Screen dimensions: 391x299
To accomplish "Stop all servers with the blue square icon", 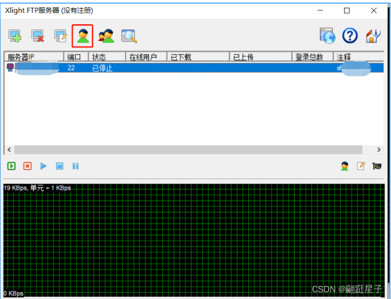I will tap(59, 166).
